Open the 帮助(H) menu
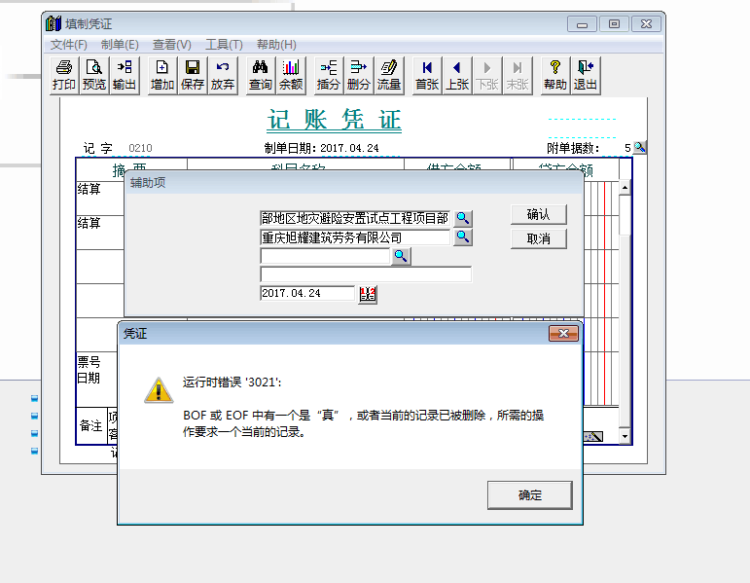Screen dimensions: 750x583 coord(276,45)
